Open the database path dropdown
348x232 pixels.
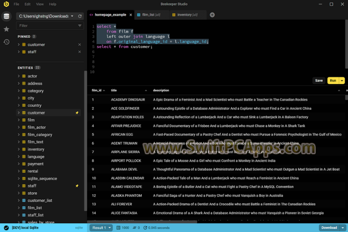coord(72,16)
